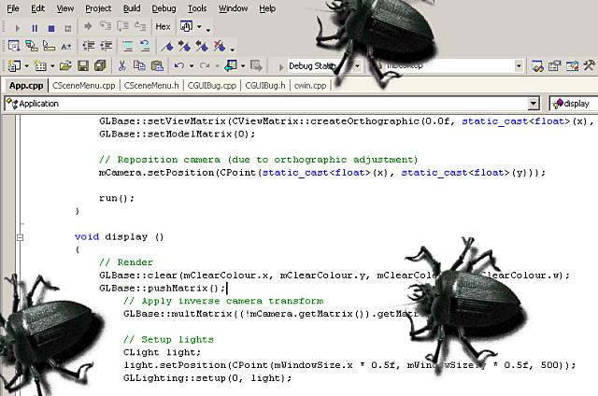Viewport: 598px width, 396px height.
Task: Open dropdown beside Add New Item icon
Action: (x=52, y=66)
